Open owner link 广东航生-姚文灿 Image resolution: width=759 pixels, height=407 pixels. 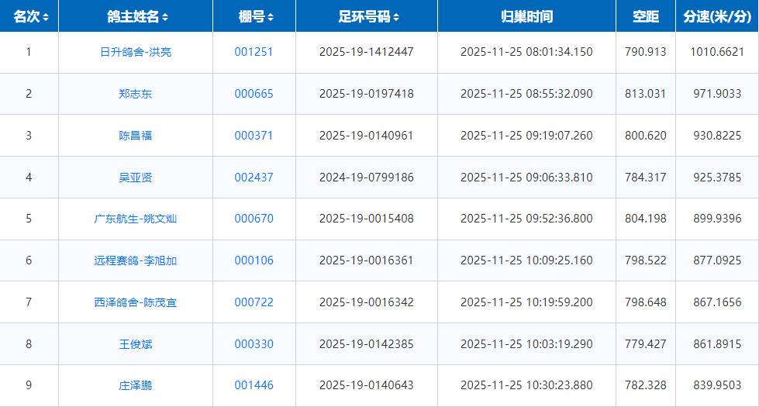pos(136,219)
